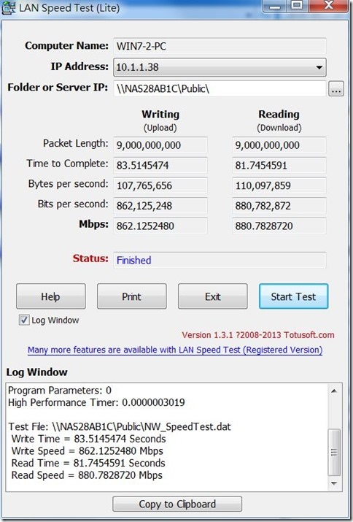The image size is (353, 522).
Task: Open the registered version features link
Action: (x=175, y=350)
